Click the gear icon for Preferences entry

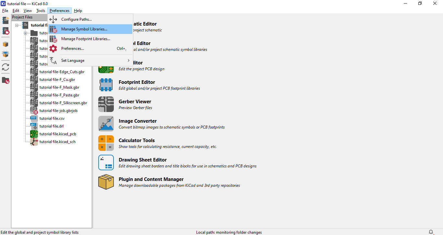tap(53, 49)
